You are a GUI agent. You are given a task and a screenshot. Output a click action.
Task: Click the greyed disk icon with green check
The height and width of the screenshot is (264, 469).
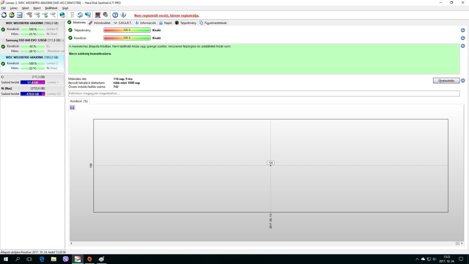(45, 15)
